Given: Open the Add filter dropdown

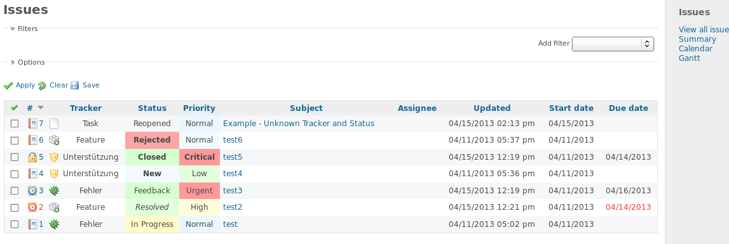Looking at the screenshot, I should pos(613,44).
